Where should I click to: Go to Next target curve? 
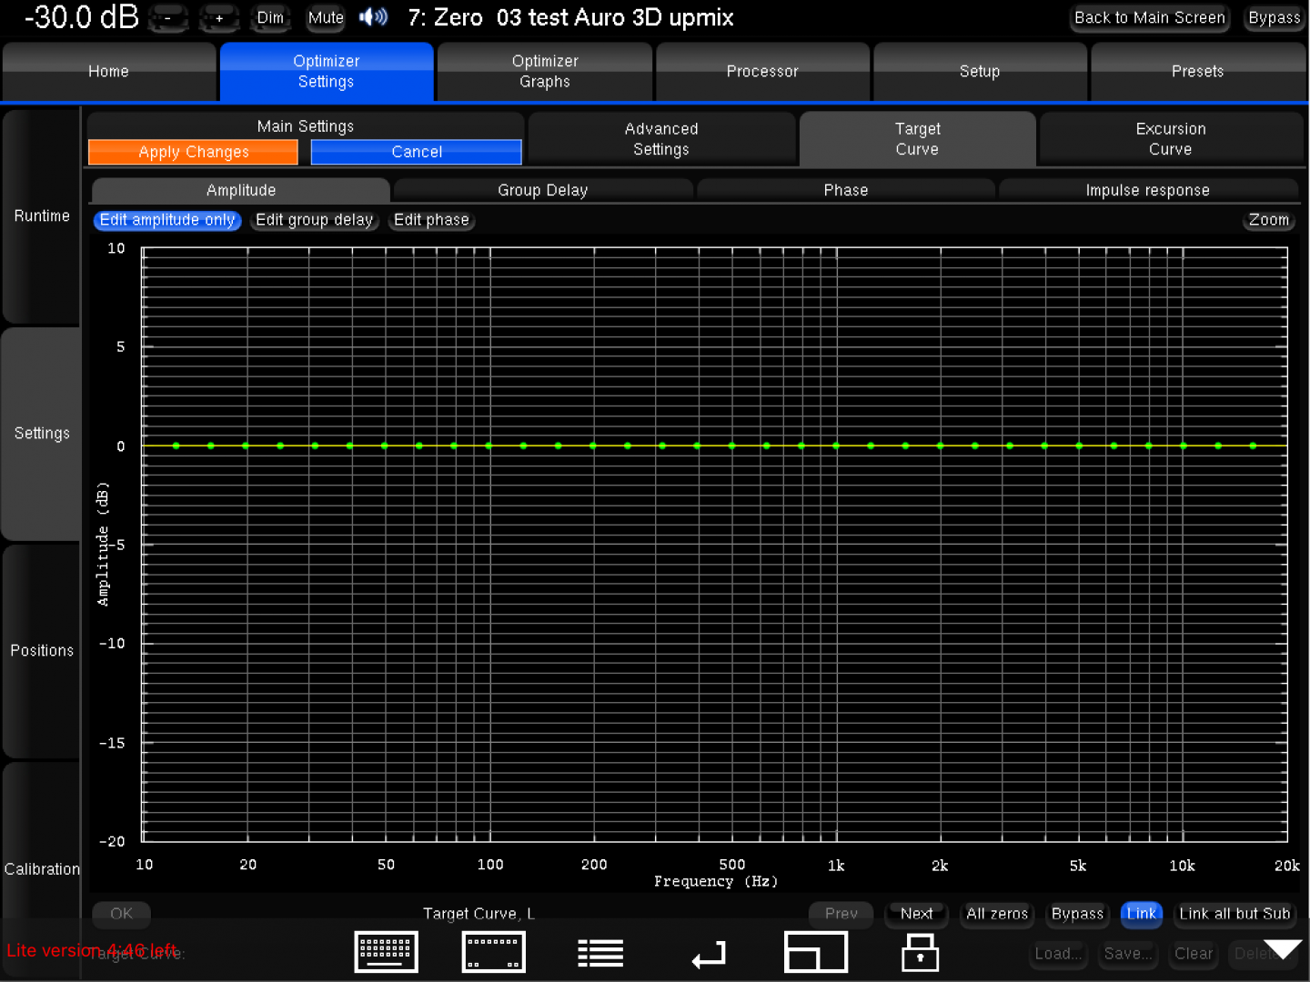(x=916, y=914)
